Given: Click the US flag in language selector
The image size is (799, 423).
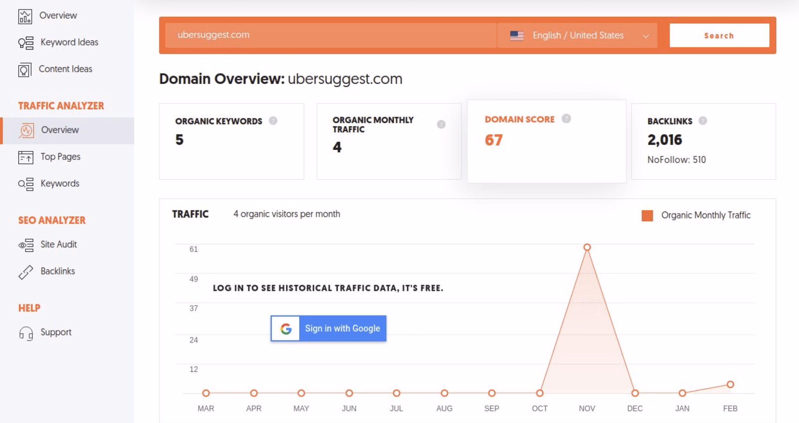Looking at the screenshot, I should pos(517,35).
